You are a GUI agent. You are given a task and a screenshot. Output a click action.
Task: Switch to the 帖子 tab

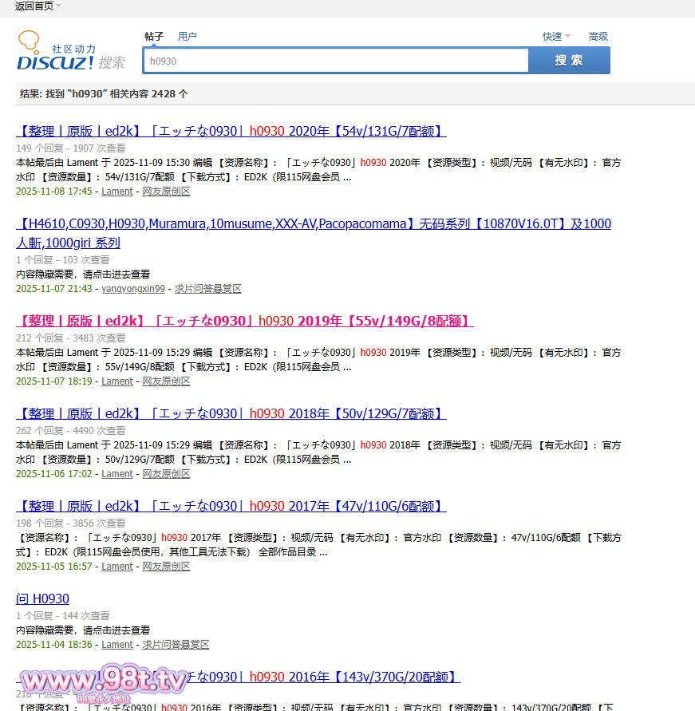tap(154, 36)
